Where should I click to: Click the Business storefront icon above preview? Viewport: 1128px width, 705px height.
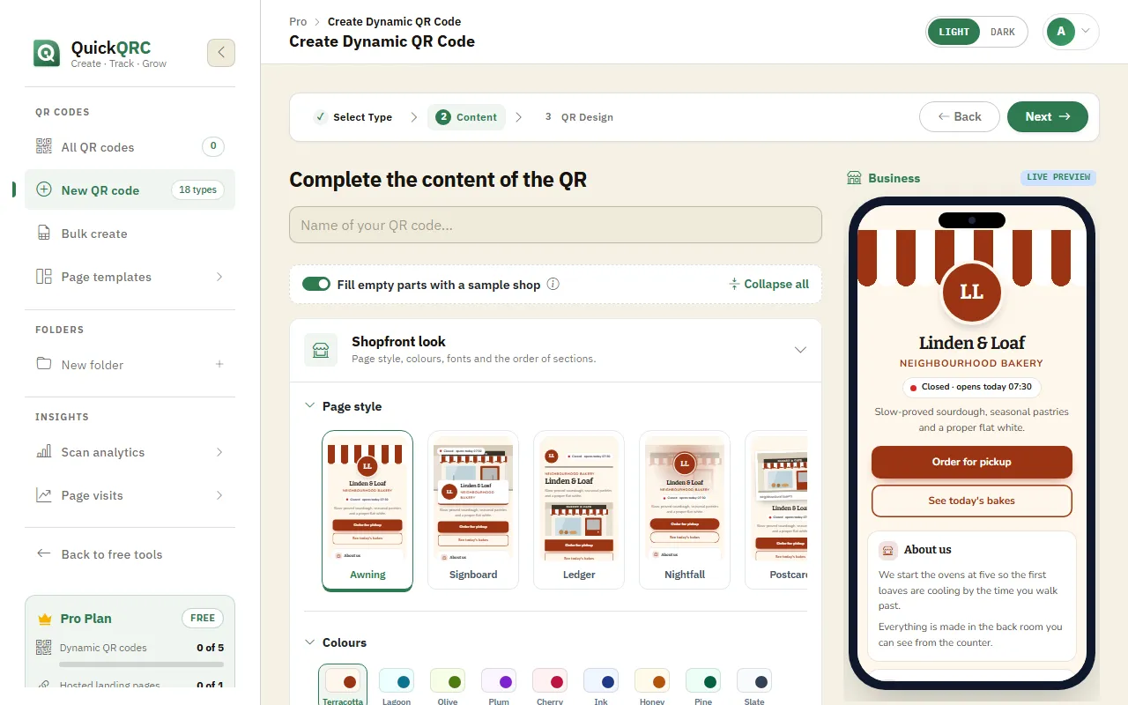coord(854,178)
